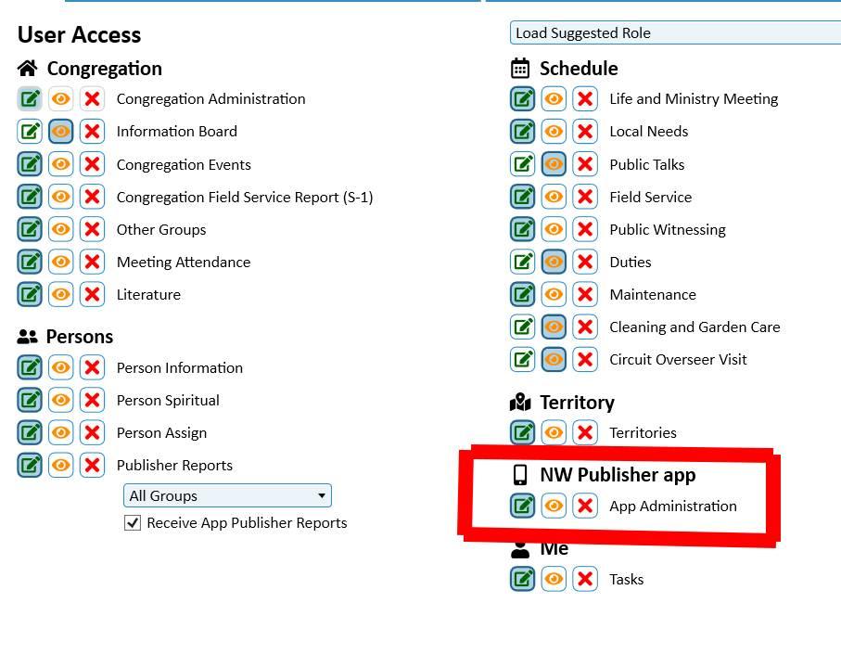Set Tasks to edit access
This screenshot has width=841, height=654.
(x=523, y=580)
